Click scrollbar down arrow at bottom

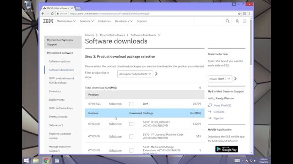(x=251, y=152)
